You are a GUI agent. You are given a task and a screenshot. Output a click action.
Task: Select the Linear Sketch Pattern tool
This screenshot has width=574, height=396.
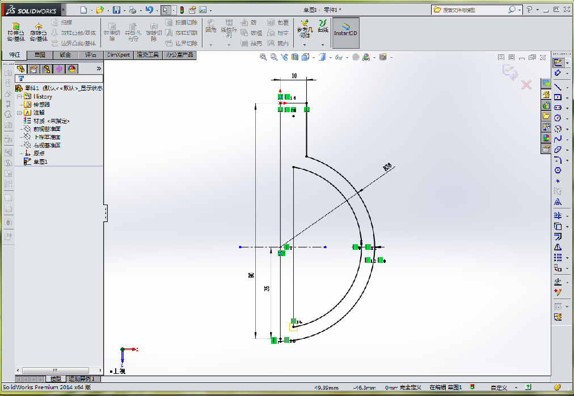tap(558, 257)
